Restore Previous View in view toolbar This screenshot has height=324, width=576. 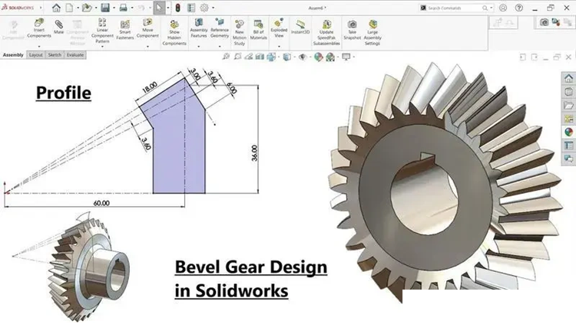coord(249,57)
